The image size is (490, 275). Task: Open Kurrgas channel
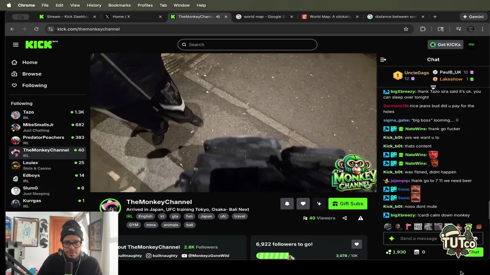pos(47,203)
